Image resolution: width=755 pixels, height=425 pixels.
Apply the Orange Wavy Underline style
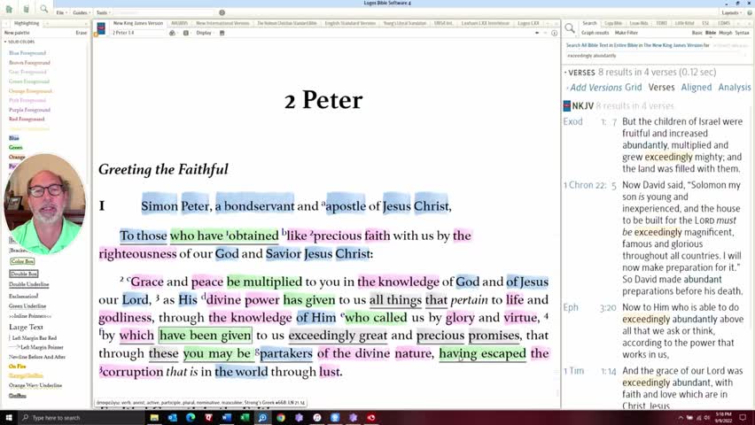pos(35,385)
